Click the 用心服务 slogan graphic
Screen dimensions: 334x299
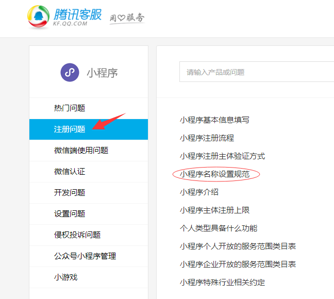[x=127, y=18]
